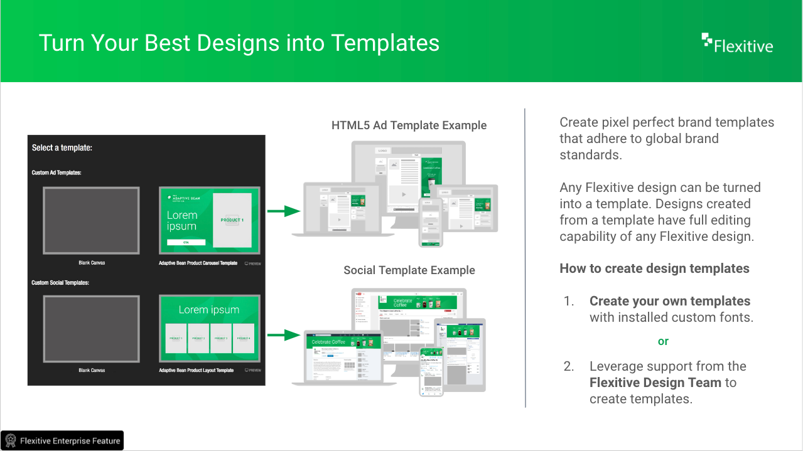Click the Flexitive Enterprise Feature badge
Screen dimensions: 803x451
[x=62, y=440]
